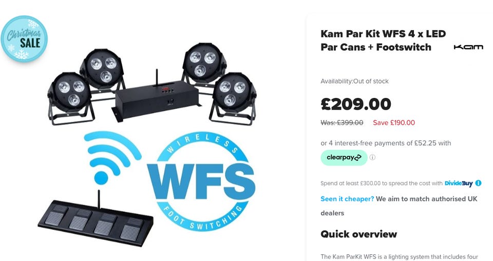Viewport: 493px width, 261px height.
Task: Click the product title Kam Par Kit WFS
Action: click(x=383, y=40)
